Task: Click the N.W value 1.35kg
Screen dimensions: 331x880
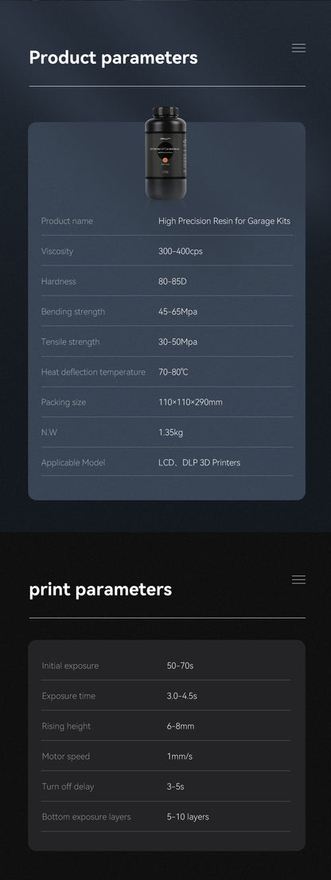Action: 170,433
